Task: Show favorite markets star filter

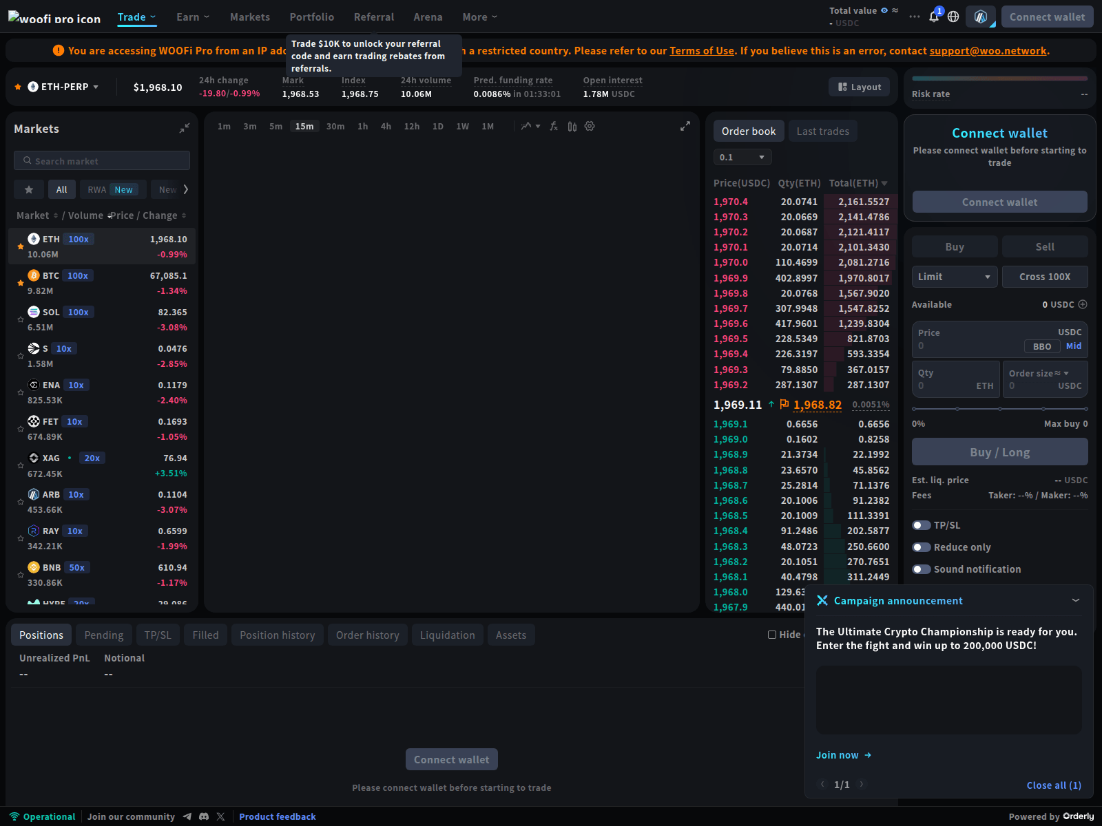Action: pos(29,189)
